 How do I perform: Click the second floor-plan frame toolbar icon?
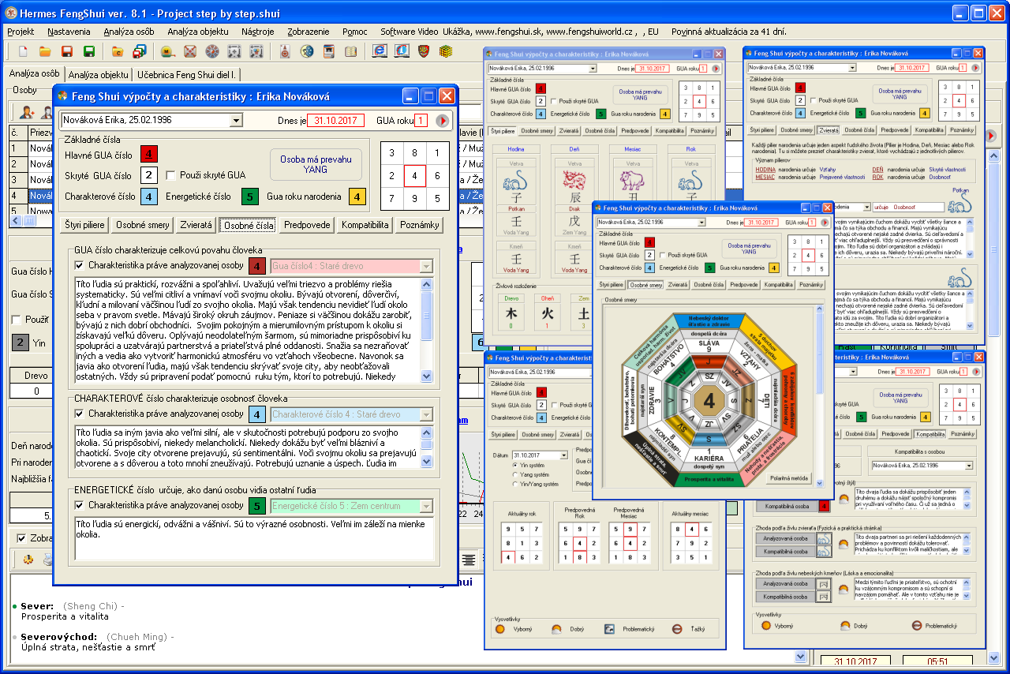(x=256, y=51)
